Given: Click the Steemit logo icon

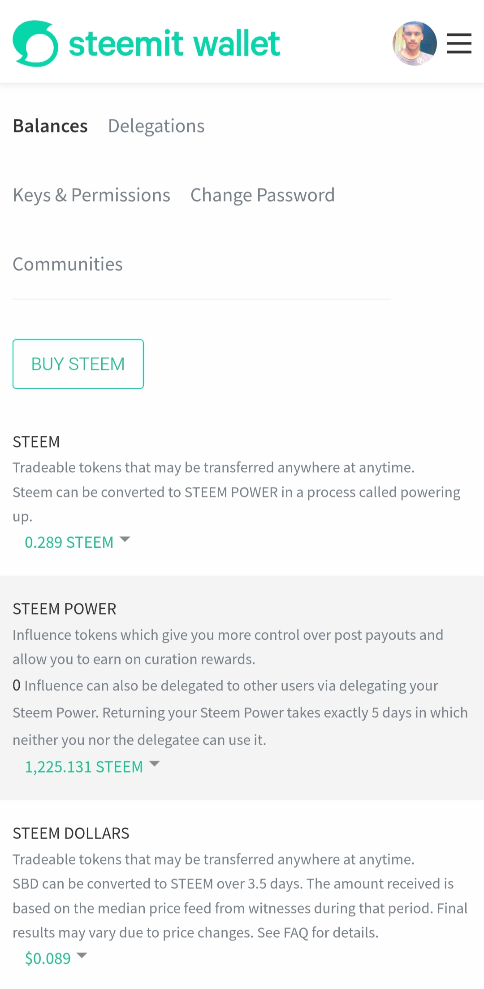Looking at the screenshot, I should click(x=35, y=44).
